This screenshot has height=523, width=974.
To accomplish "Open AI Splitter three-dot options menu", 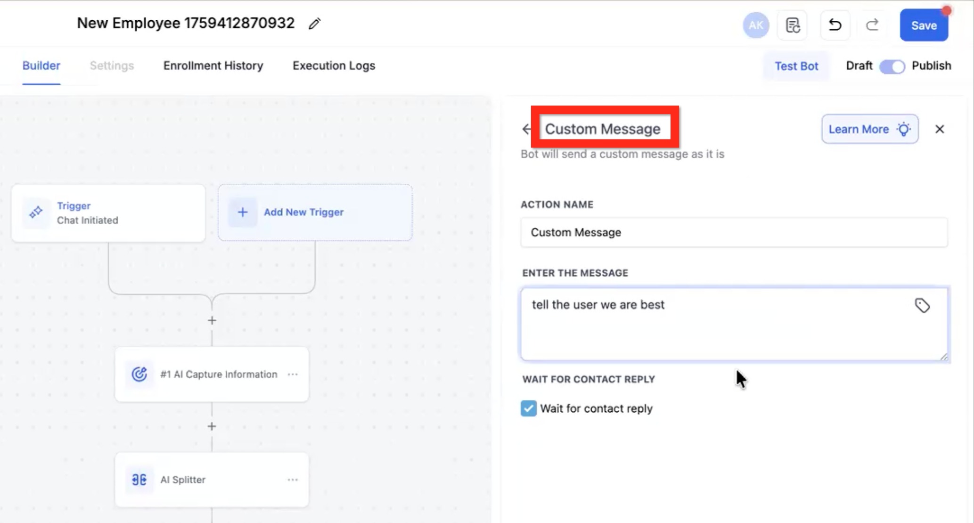I will [x=293, y=480].
